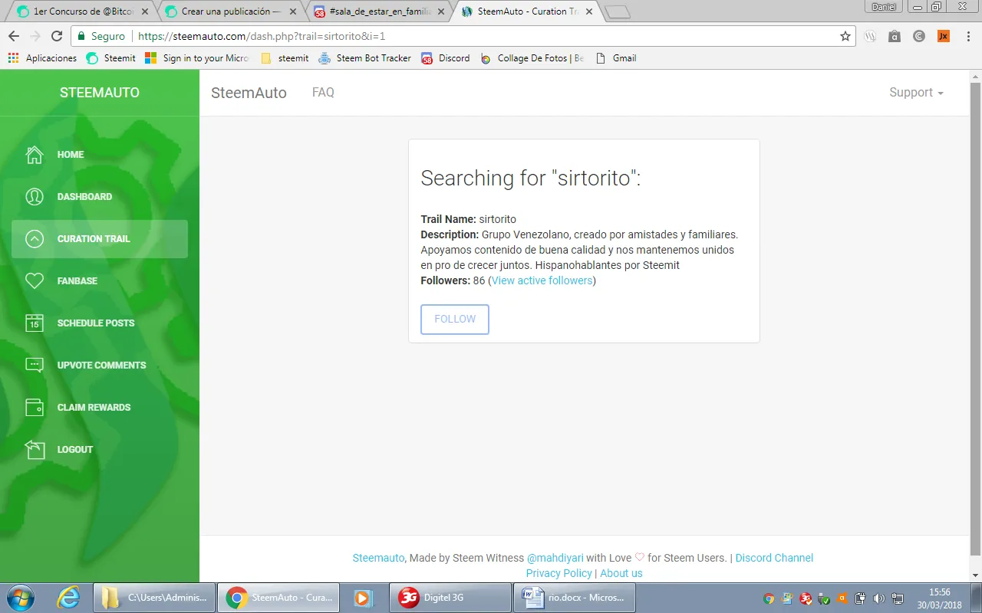Open the Aplicaciones apps shortcut
The image size is (982, 613).
point(42,58)
